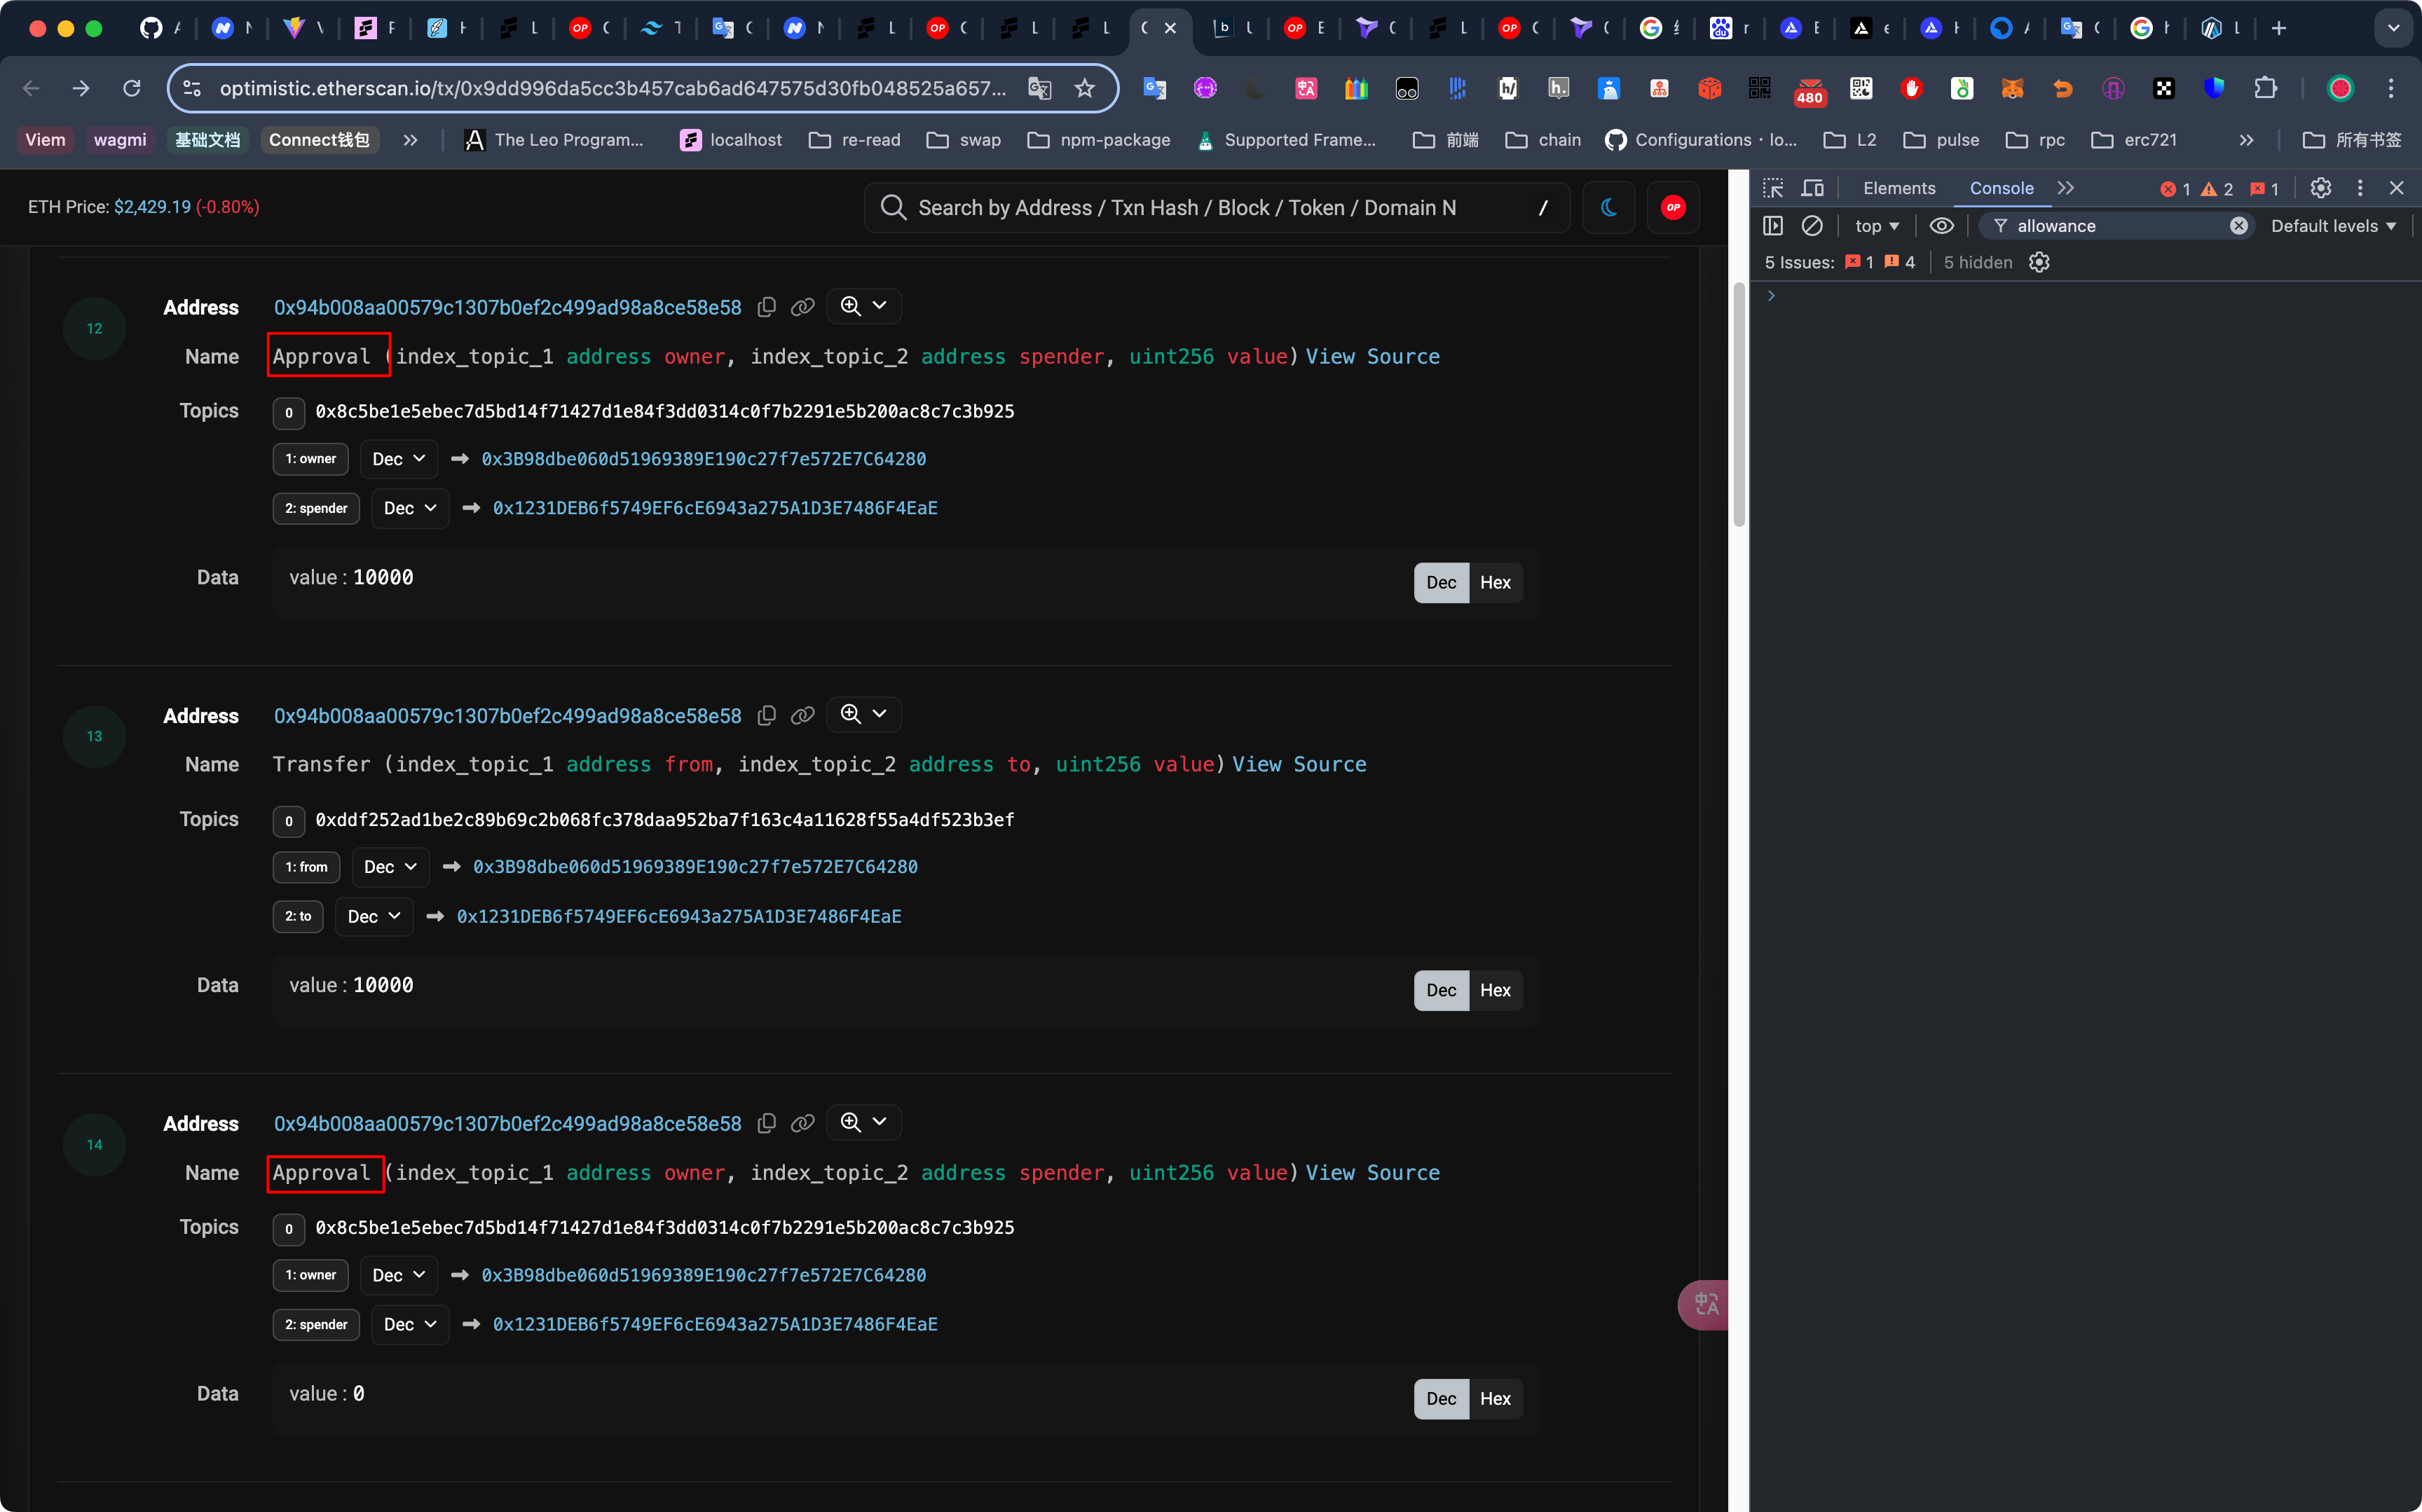
Task: Switch log 13 data value to Dec
Action: pyautogui.click(x=1441, y=990)
